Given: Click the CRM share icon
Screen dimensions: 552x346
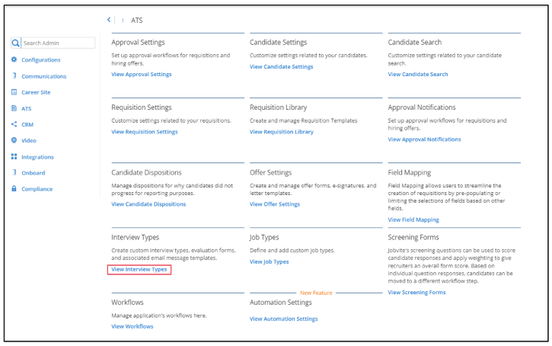Looking at the screenshot, I should click(x=14, y=124).
